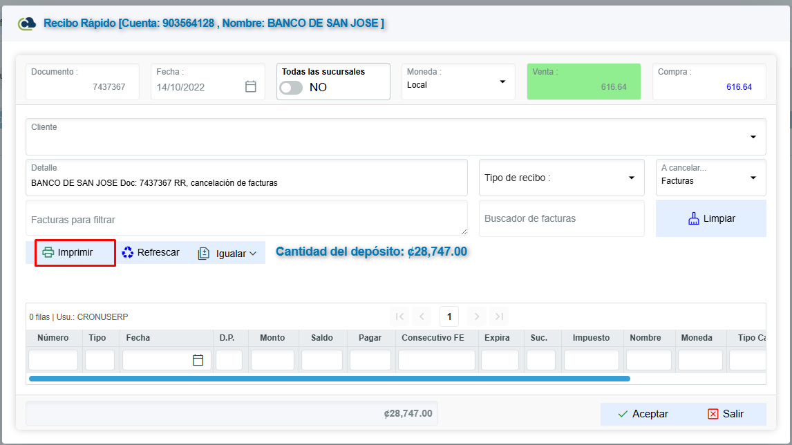Click the Aceptar button

[x=643, y=414]
